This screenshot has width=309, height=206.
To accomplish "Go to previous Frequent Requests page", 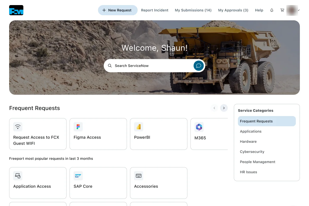I will 214,108.
